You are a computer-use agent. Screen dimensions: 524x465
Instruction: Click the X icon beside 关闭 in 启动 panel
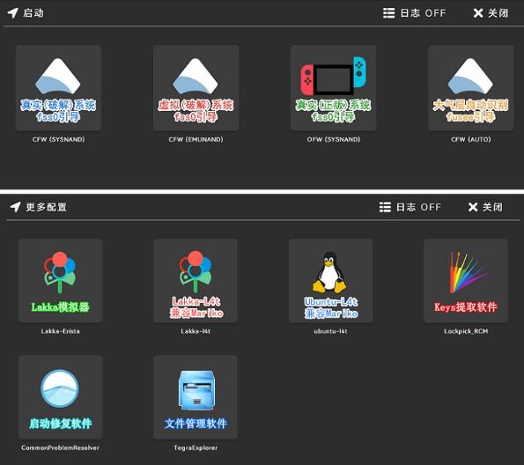click(x=478, y=13)
